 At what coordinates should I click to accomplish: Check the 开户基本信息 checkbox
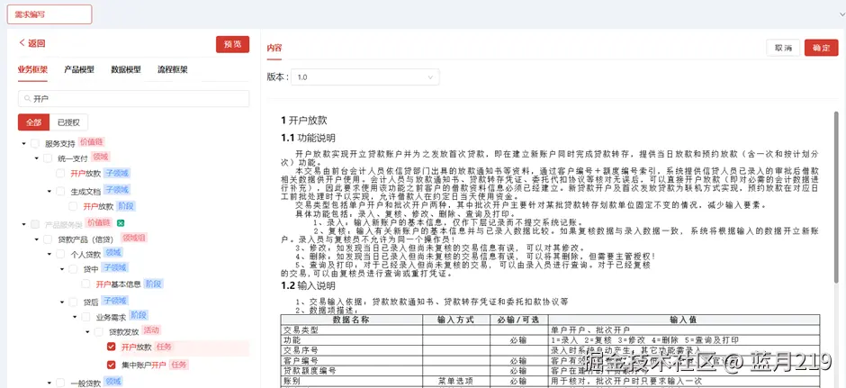[85, 284]
